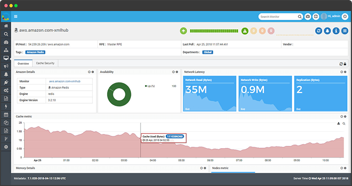This screenshot has height=186, width=352.
Task: Download the Cache metric chart data
Action: (339, 123)
